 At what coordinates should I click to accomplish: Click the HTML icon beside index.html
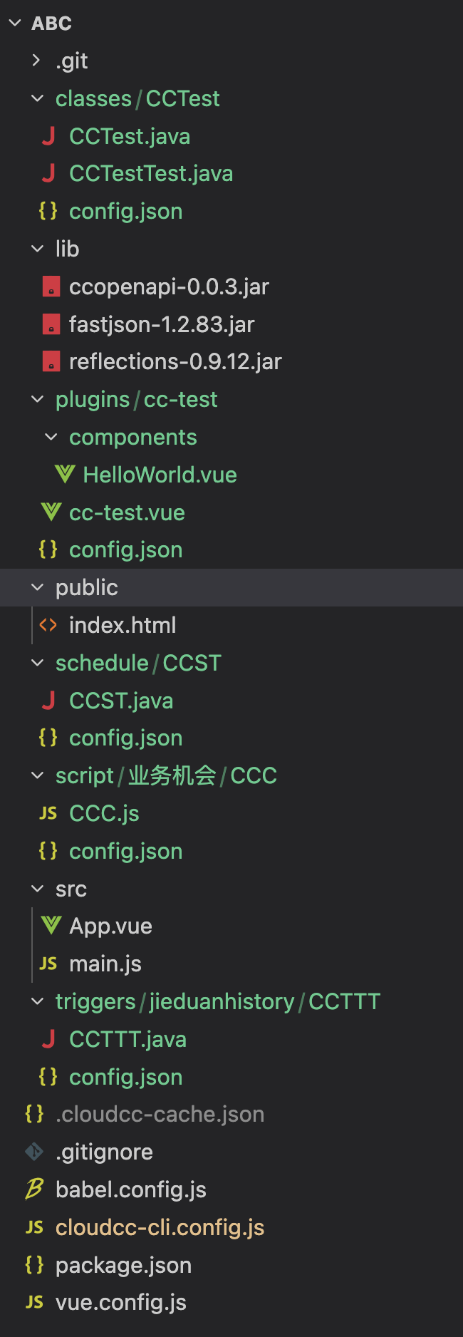tap(48, 625)
